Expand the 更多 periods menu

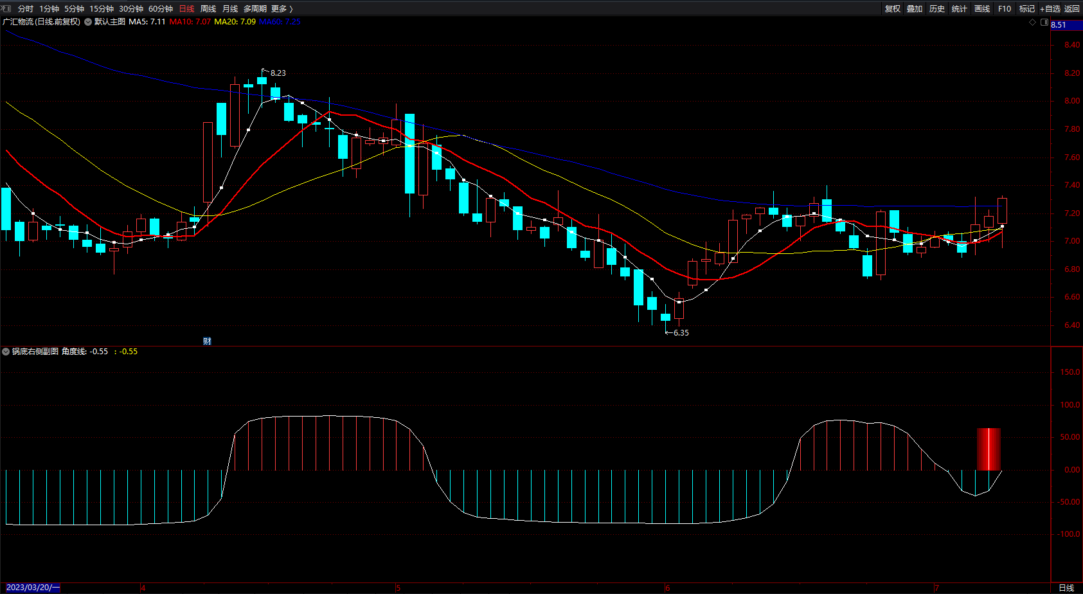pos(282,8)
